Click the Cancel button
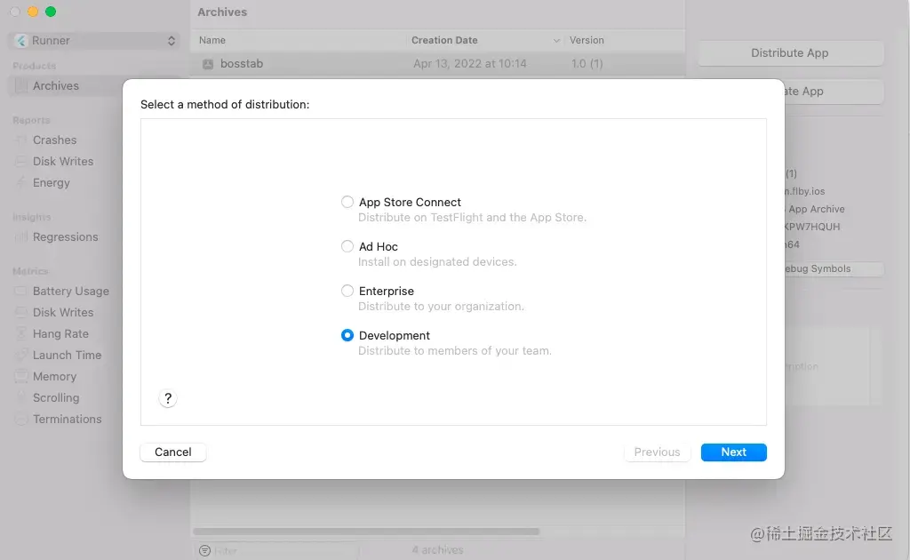 [x=173, y=452]
